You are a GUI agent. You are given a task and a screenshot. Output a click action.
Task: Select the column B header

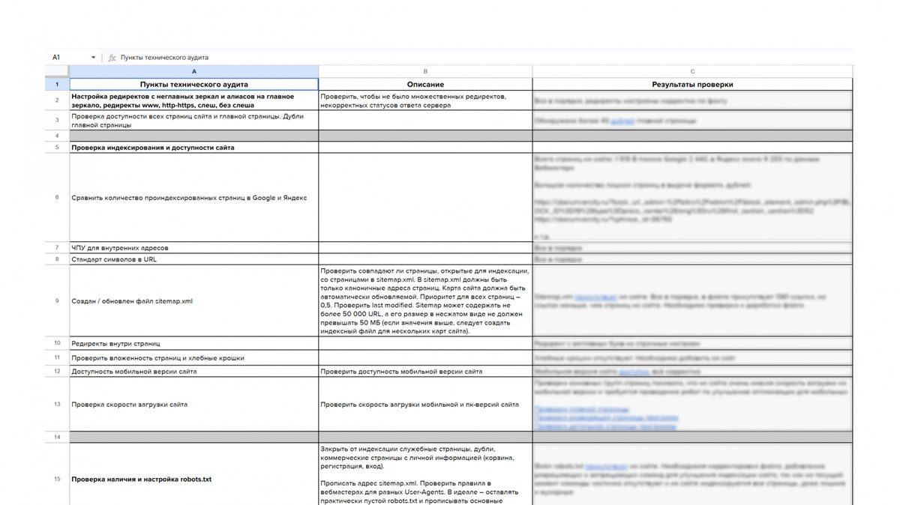tap(426, 71)
